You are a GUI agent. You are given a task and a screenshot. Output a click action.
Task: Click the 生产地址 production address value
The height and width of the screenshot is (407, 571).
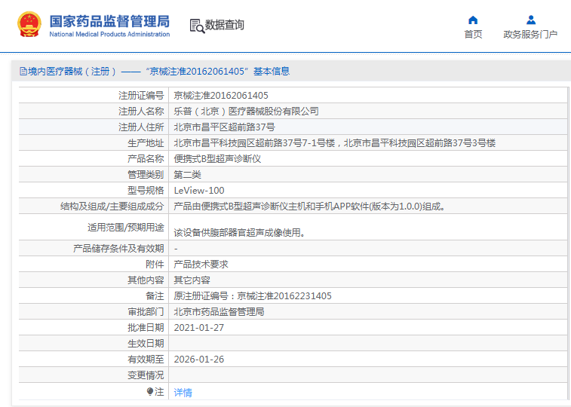coord(335,143)
